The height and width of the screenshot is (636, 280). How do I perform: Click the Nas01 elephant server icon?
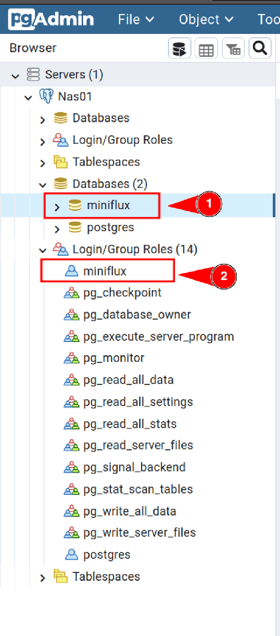46,96
